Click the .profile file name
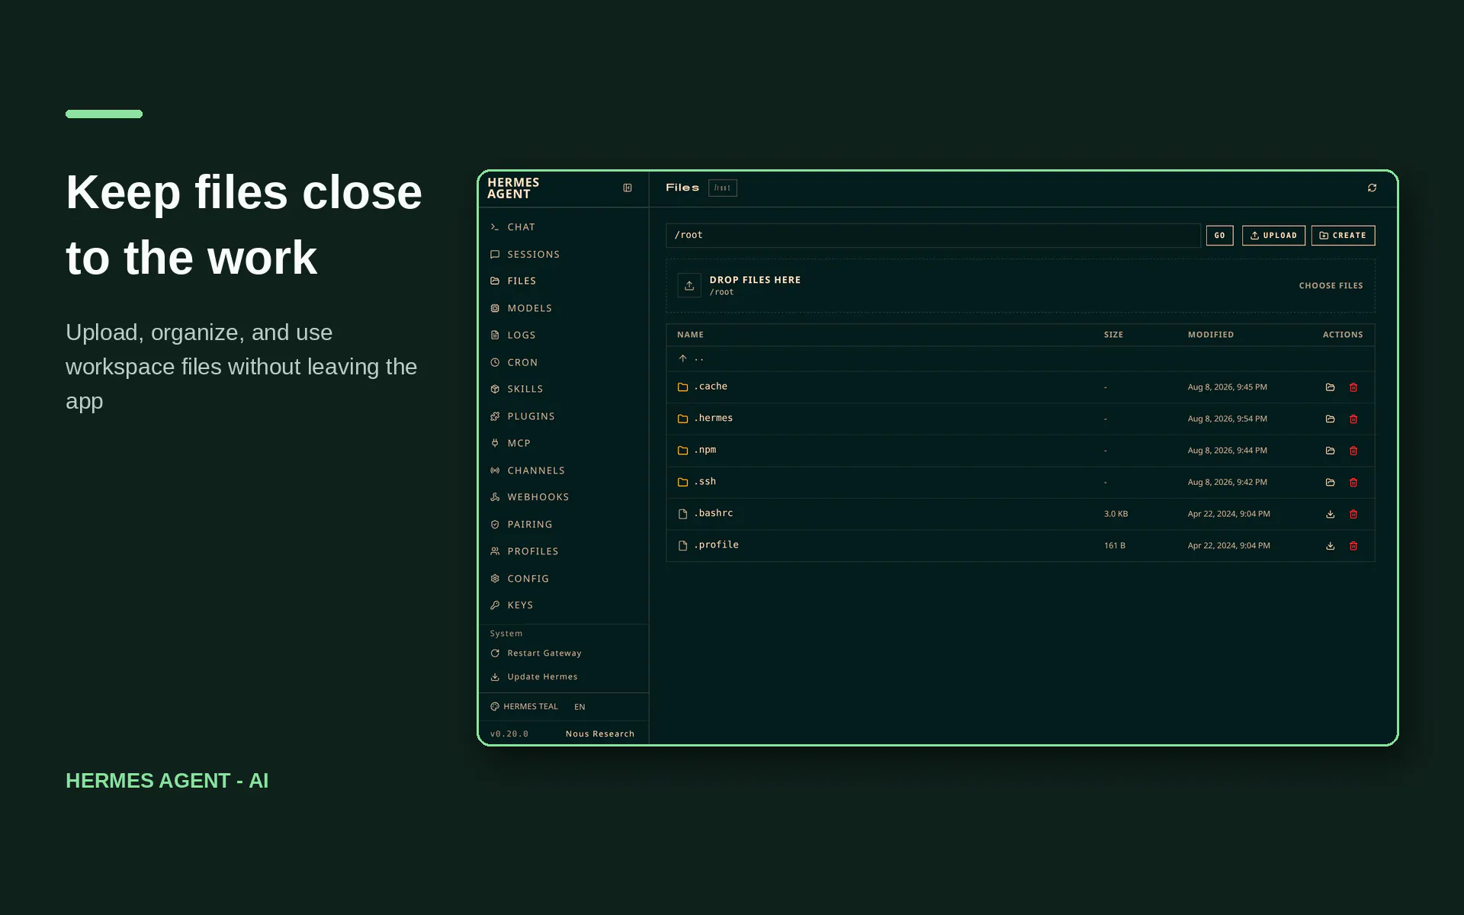Image resolution: width=1464 pixels, height=915 pixels. [717, 545]
